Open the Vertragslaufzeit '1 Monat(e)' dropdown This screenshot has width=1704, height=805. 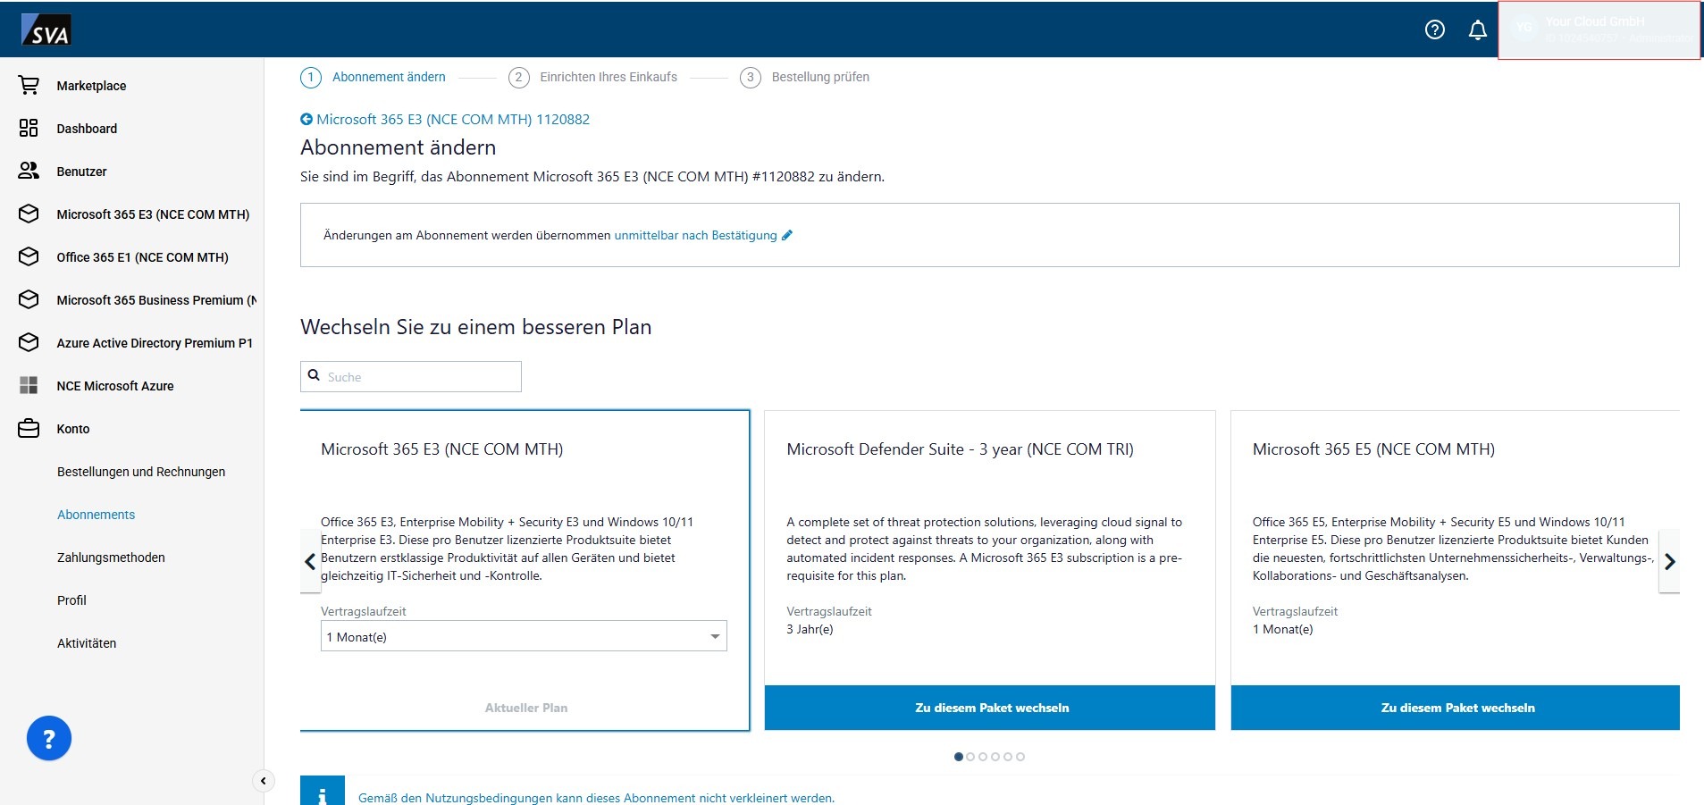[524, 636]
